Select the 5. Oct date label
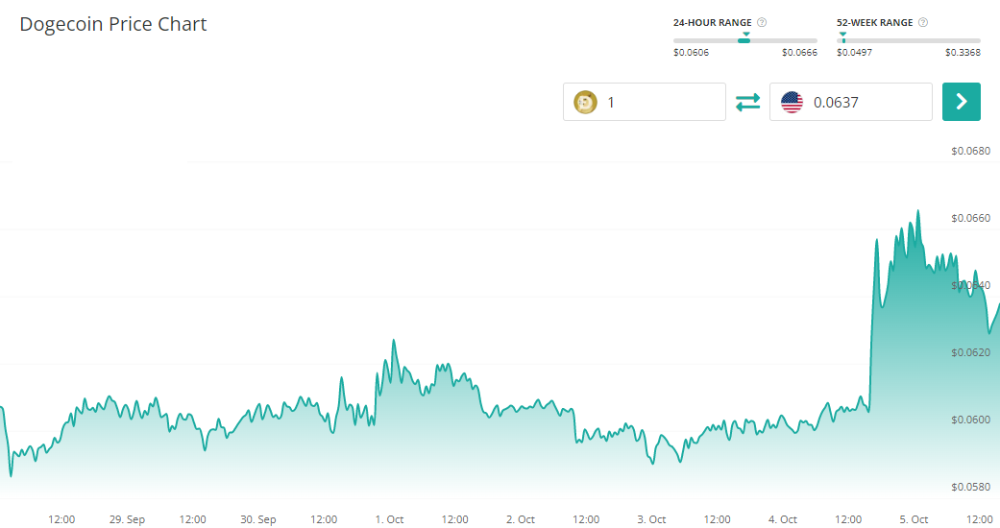Image resolution: width=1000 pixels, height=528 pixels. tap(914, 519)
